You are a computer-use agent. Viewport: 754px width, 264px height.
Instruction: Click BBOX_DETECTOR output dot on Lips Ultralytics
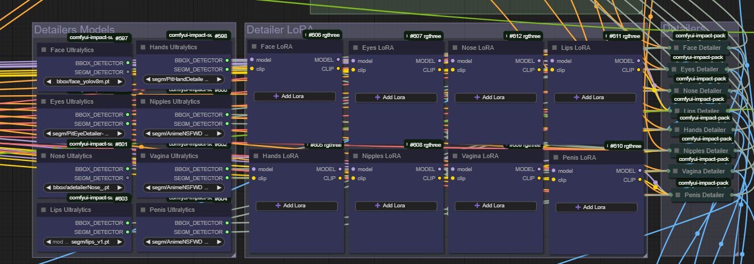pos(128,223)
